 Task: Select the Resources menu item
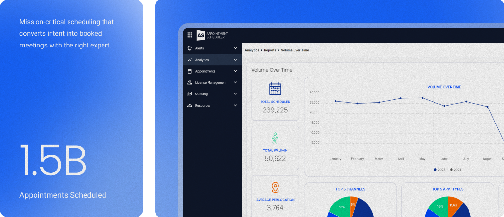[203, 105]
